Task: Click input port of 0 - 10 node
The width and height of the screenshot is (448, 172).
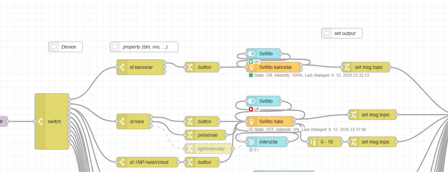Action: click(x=308, y=142)
